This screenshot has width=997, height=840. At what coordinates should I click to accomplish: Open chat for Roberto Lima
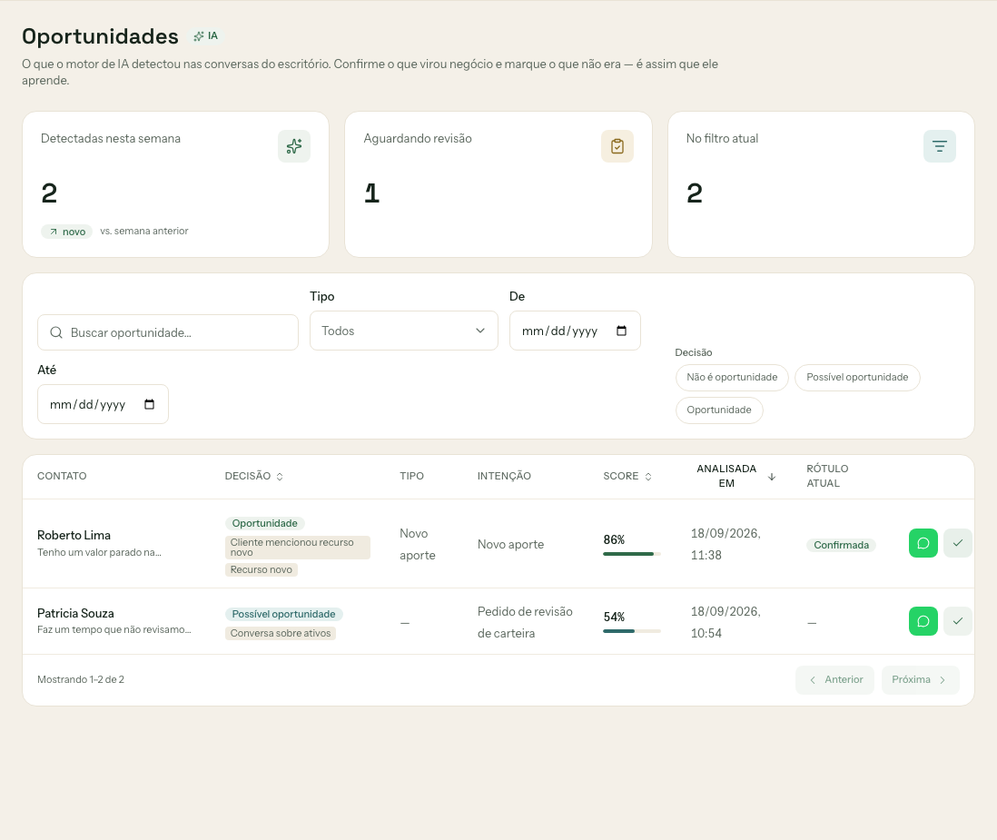coord(923,543)
